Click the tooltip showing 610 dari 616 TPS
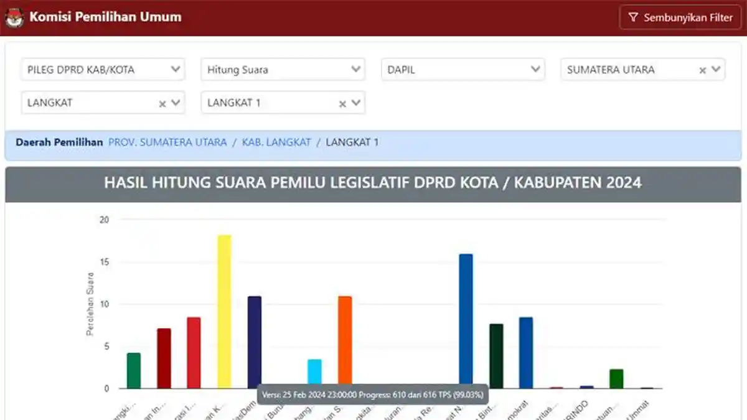 pyautogui.click(x=374, y=394)
